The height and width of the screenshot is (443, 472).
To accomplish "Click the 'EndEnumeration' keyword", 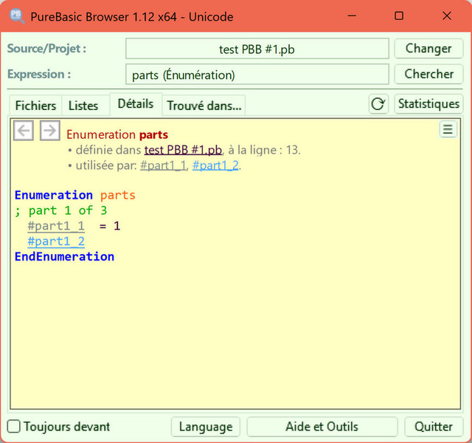I will [x=64, y=257].
